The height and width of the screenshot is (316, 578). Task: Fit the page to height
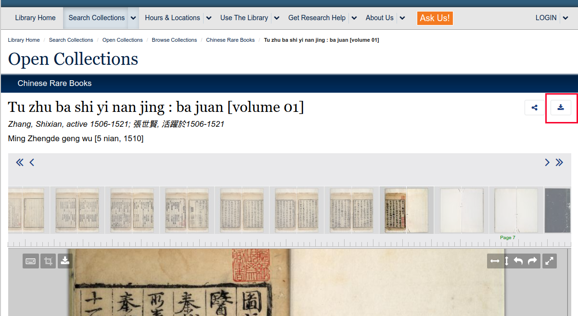(506, 261)
